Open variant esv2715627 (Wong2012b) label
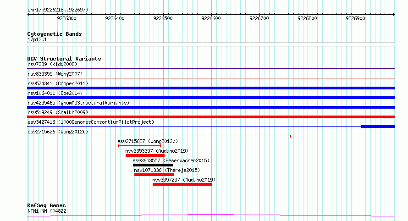 coord(148,141)
